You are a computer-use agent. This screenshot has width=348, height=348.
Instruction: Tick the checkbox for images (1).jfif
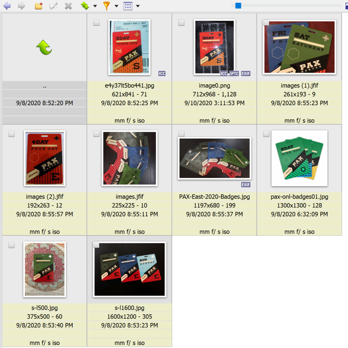(266, 23)
